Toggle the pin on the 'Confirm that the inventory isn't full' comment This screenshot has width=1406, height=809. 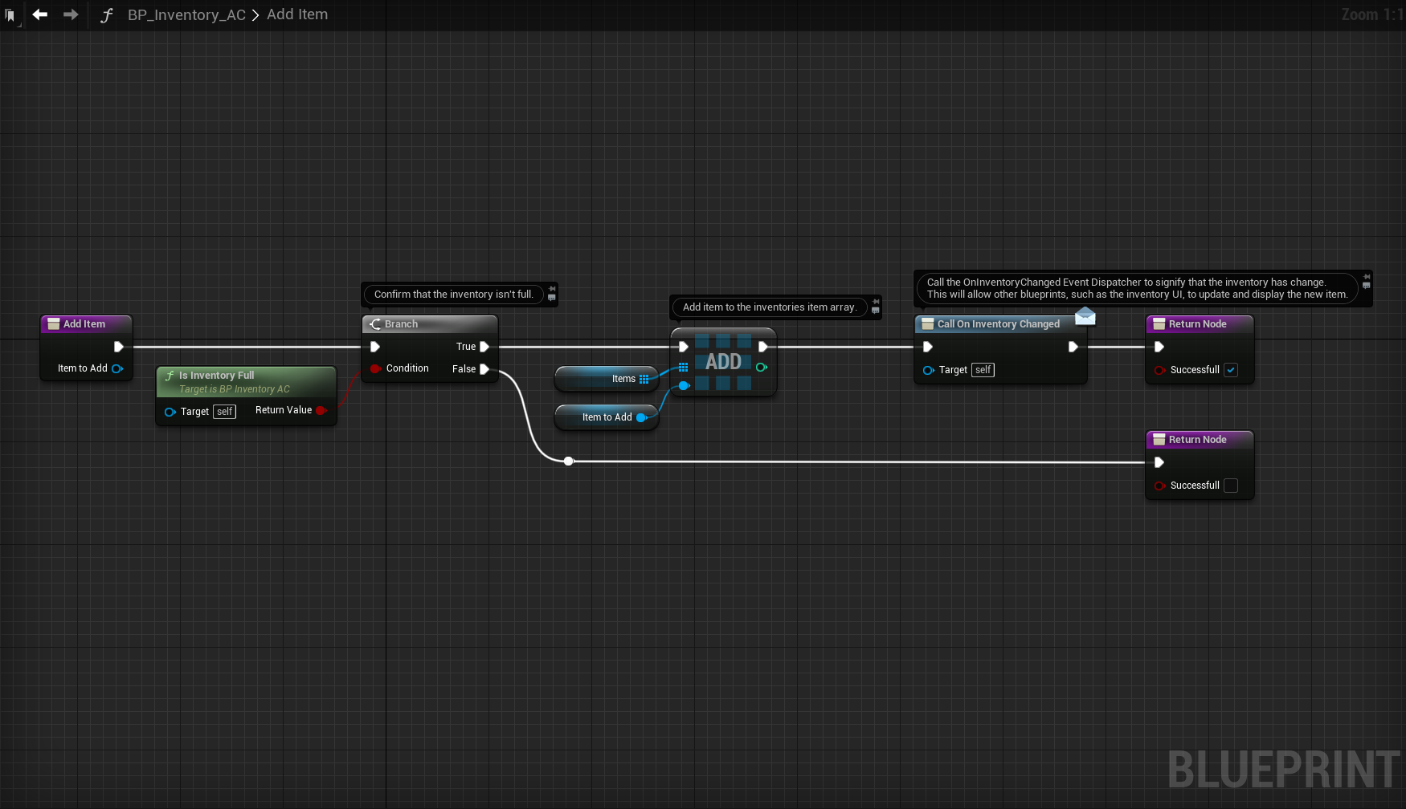coord(552,289)
